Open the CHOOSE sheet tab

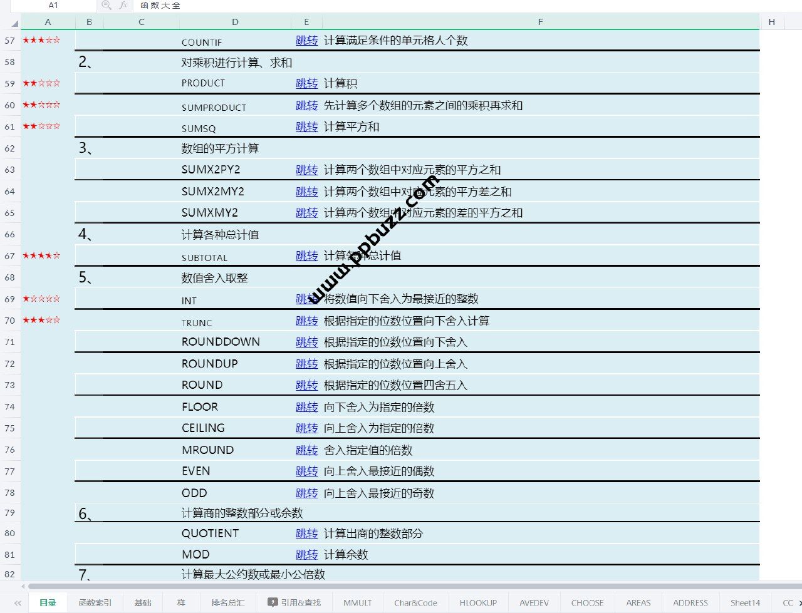point(588,603)
